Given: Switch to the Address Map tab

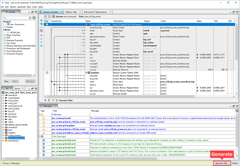Looking at the screenshot, I should [71, 12].
